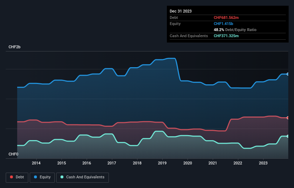Click the blue dot in Equity legend

click(36, 177)
